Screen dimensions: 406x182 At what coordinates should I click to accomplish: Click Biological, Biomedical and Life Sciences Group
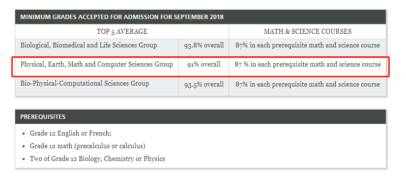coord(88,45)
